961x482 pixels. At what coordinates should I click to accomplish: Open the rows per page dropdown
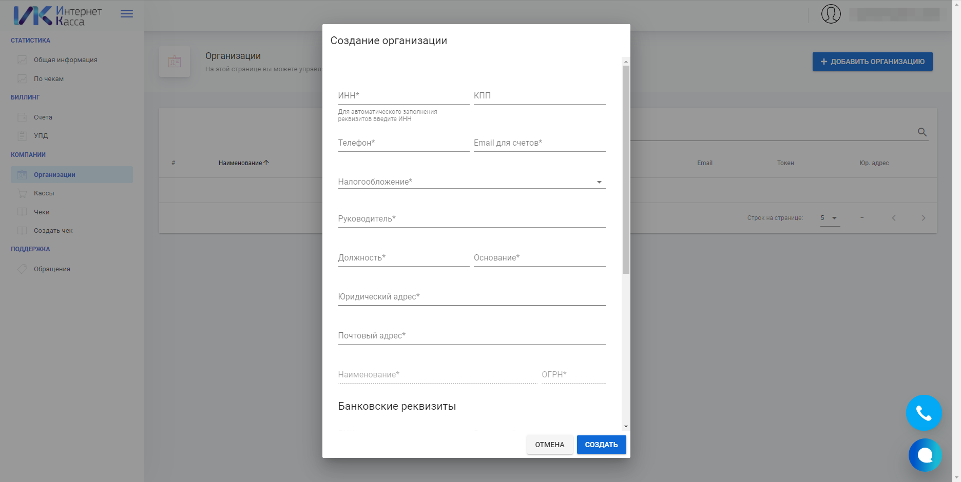(x=830, y=218)
